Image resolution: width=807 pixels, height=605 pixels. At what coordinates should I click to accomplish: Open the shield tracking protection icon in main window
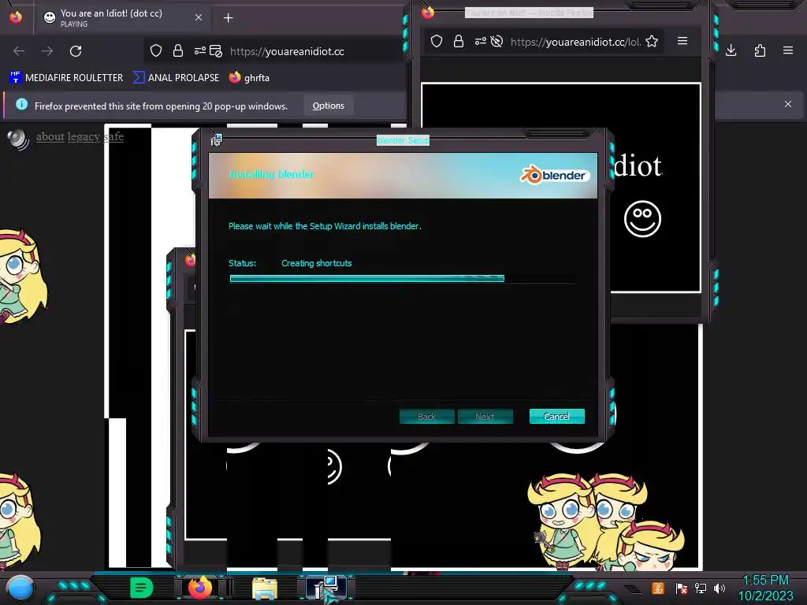point(156,50)
